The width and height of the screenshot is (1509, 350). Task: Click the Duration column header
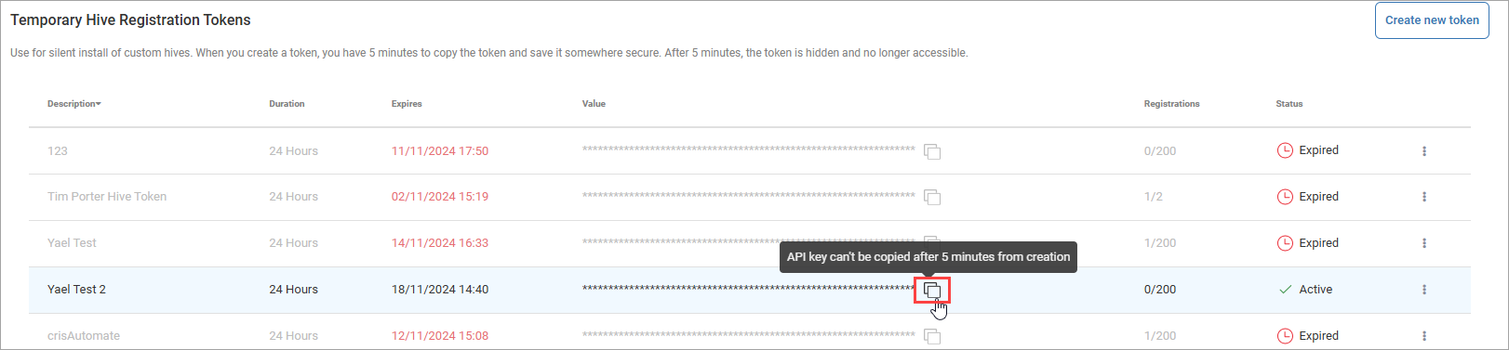287,104
